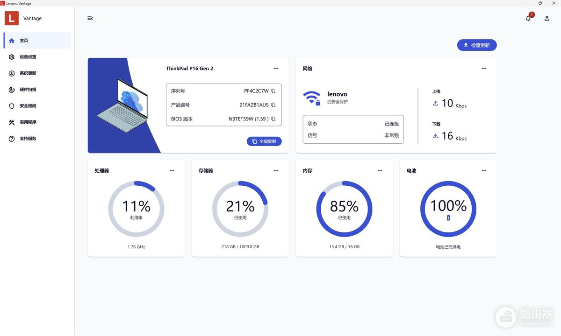This screenshot has height=336, width=561.
Task: Click the 安全顾问 shield icon
Action: click(x=12, y=106)
